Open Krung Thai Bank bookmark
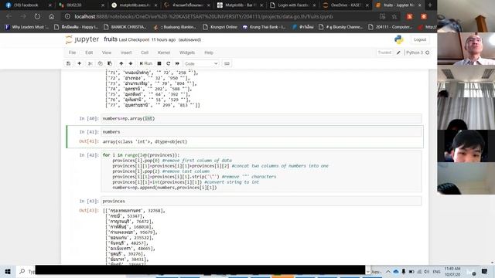The height and width of the screenshot is (278, 495). (x=264, y=27)
